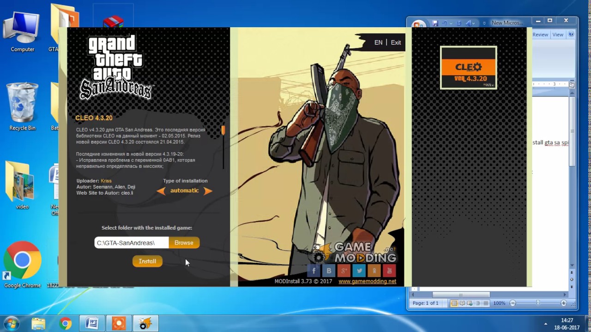Select the video folder on the desktop

(22, 185)
